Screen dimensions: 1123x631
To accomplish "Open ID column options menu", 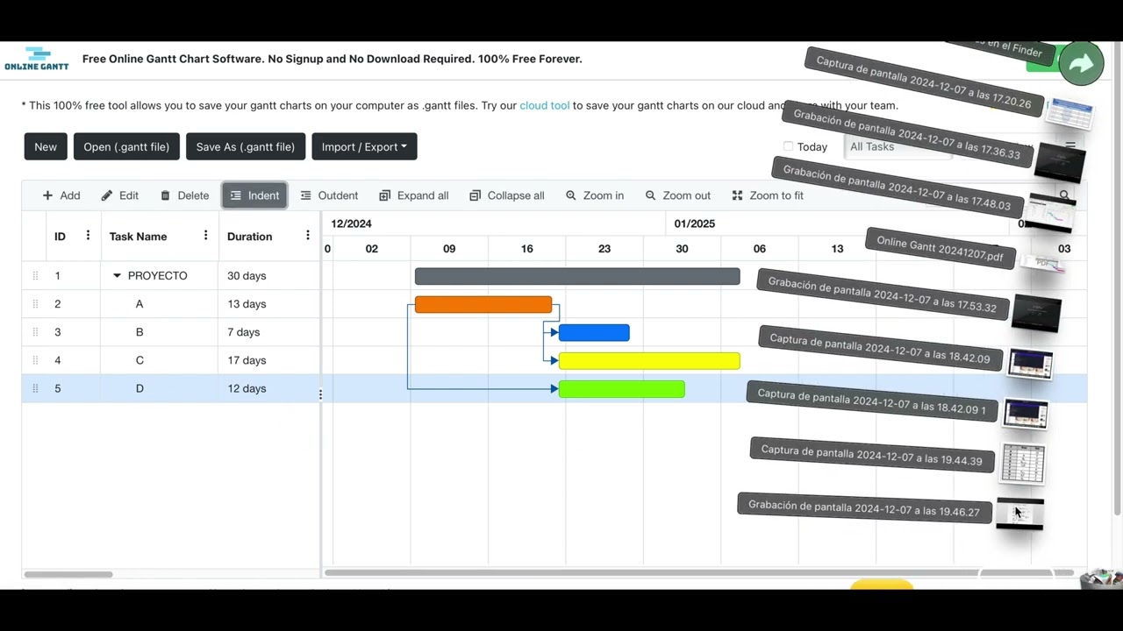I will pyautogui.click(x=88, y=236).
